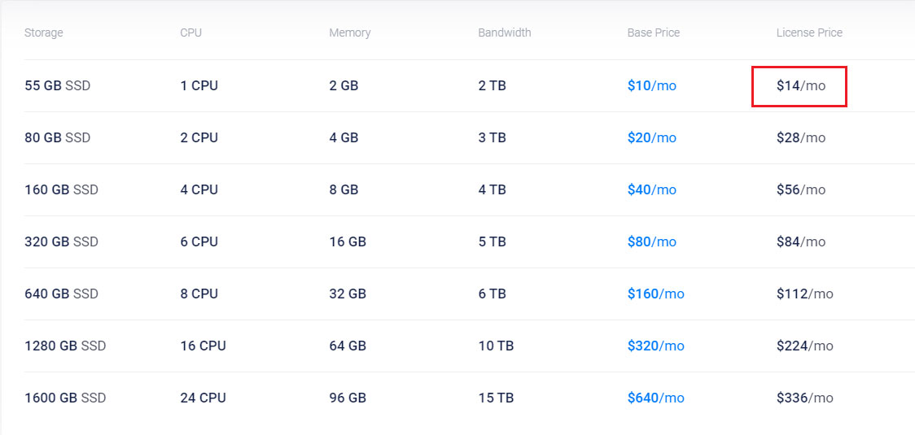Click the Bandwidth column header
The width and height of the screenshot is (915, 435).
[x=505, y=33]
